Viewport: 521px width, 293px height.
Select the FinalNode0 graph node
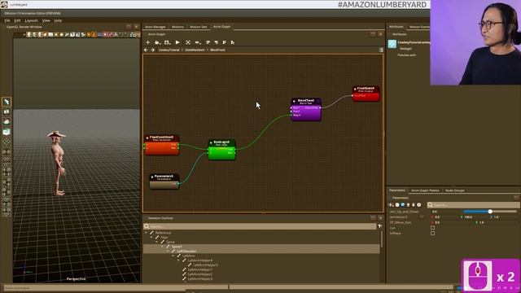pos(366,94)
